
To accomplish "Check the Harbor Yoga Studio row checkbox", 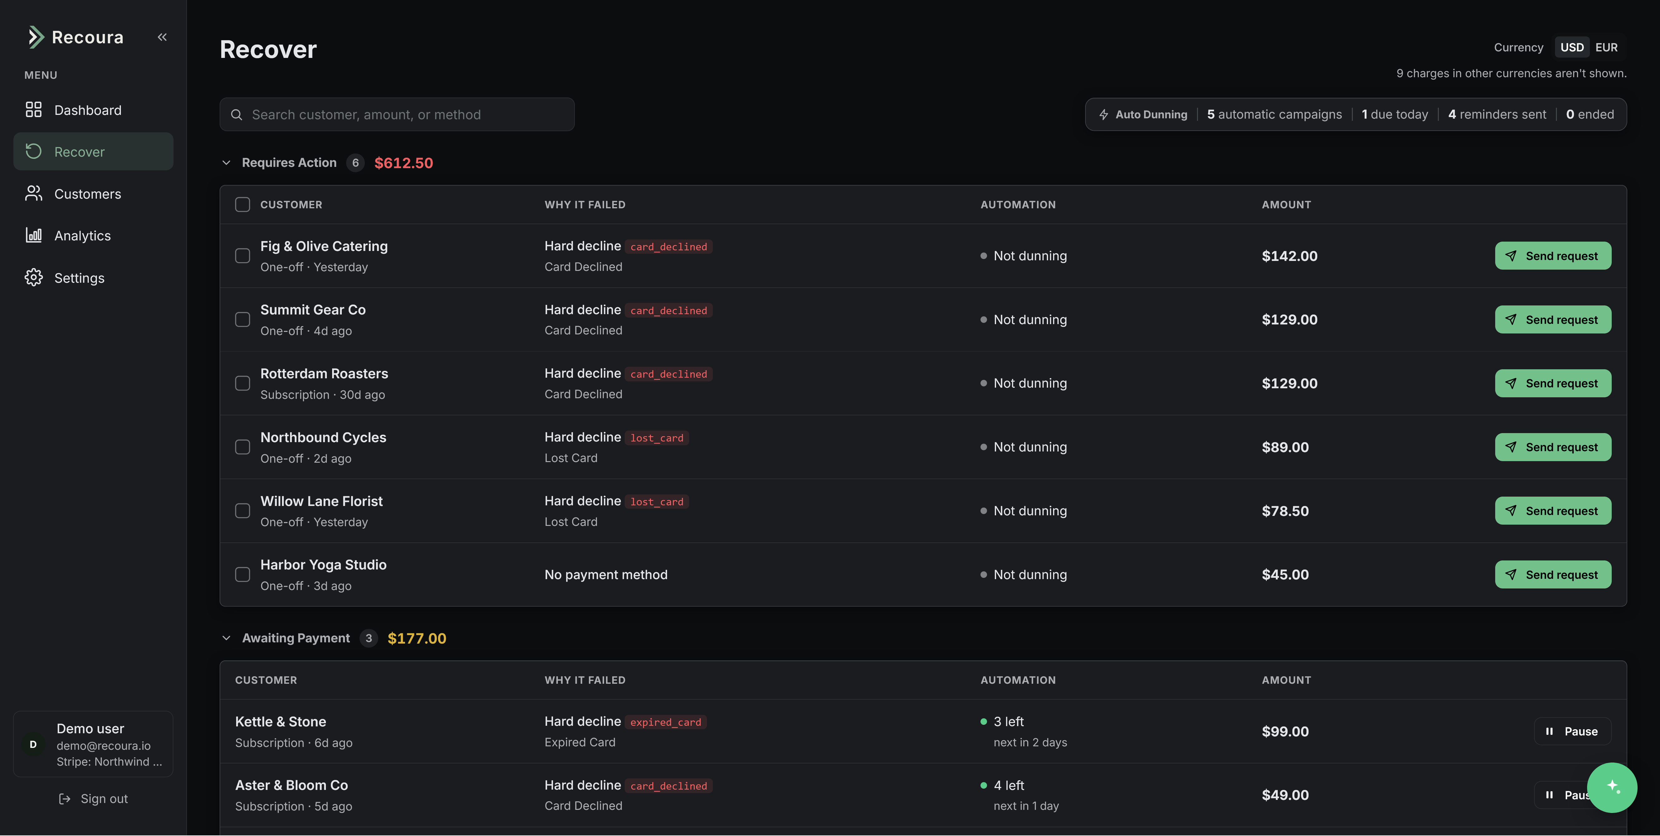I will tap(242, 574).
